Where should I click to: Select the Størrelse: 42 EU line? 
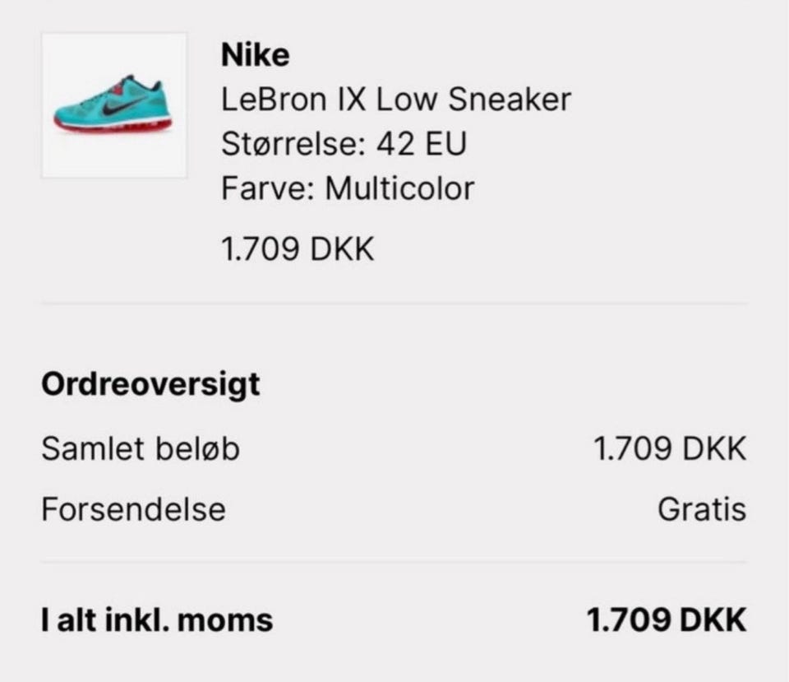pyautogui.click(x=344, y=145)
